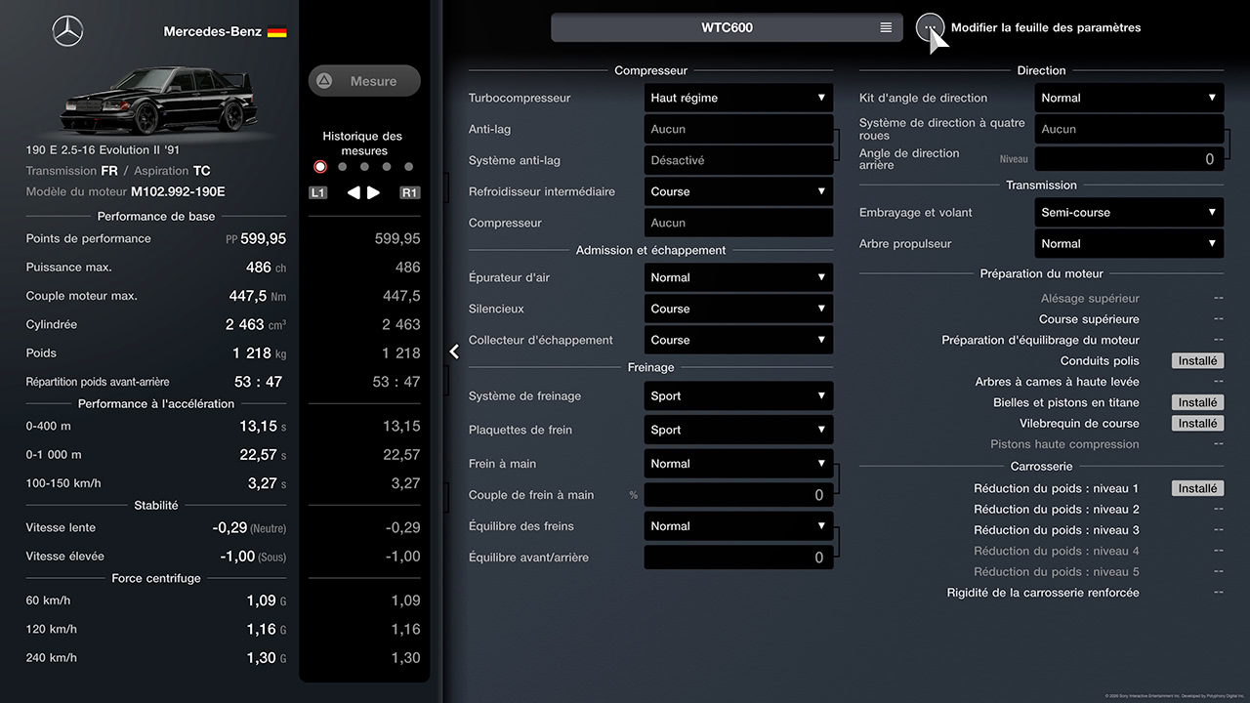Open the three-dots settings sheet menu
Viewport: 1250px width, 703px height.
(930, 27)
